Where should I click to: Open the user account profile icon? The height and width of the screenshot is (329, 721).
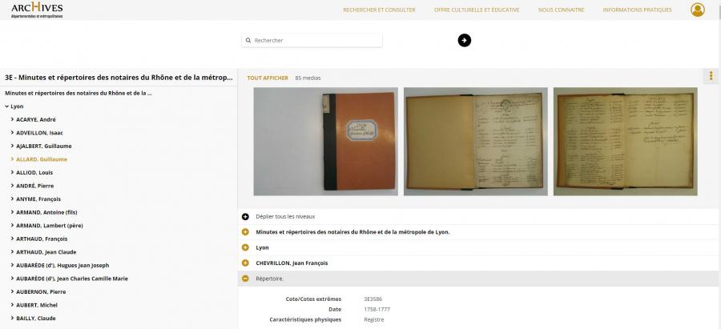697,10
